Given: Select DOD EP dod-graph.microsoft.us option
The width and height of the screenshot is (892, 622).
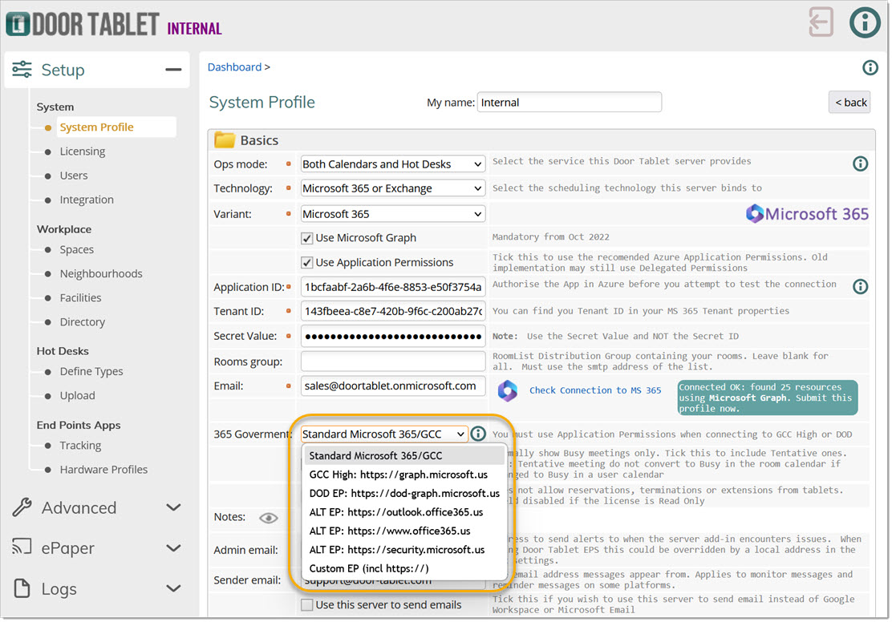Looking at the screenshot, I should [x=404, y=493].
